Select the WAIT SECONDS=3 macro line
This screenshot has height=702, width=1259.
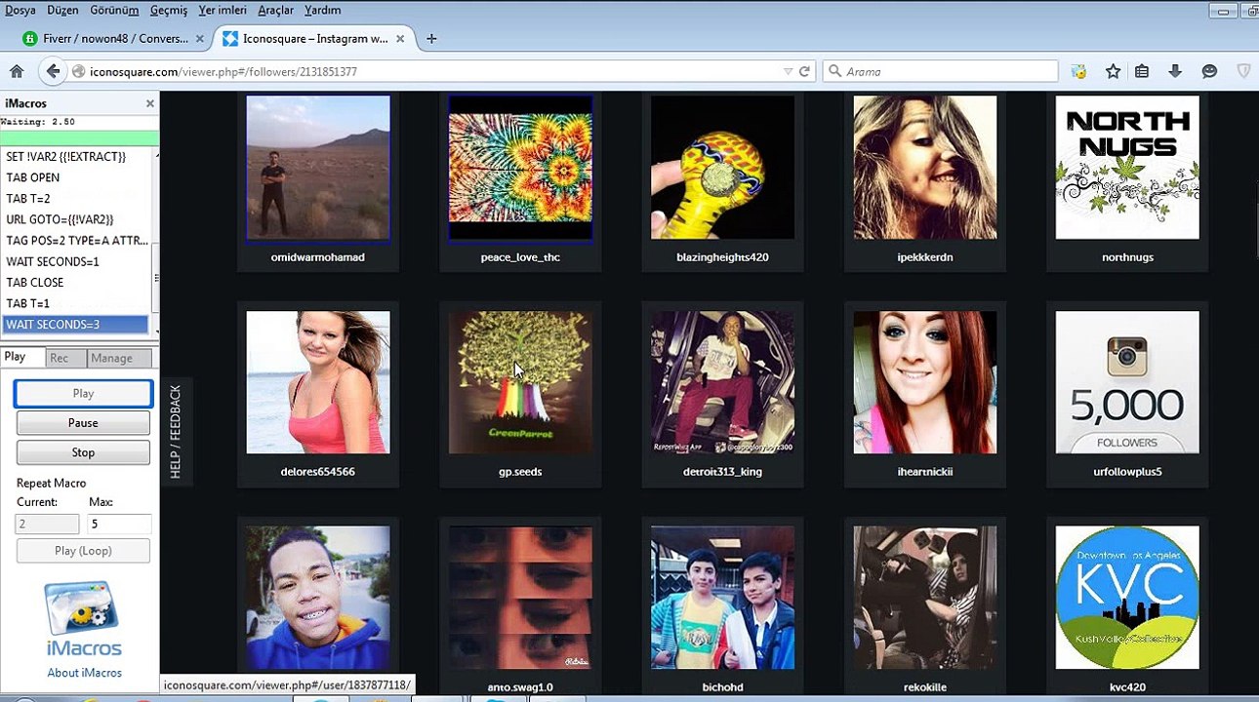point(76,325)
